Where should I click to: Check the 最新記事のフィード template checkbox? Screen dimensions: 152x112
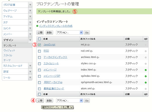pos(39,89)
